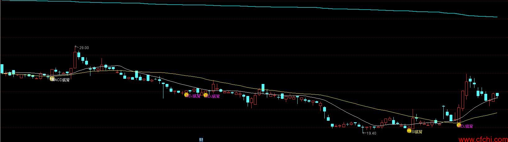This screenshot has width=508, height=142.
Task: Select the MACD底背 text label
Action: [62, 80]
